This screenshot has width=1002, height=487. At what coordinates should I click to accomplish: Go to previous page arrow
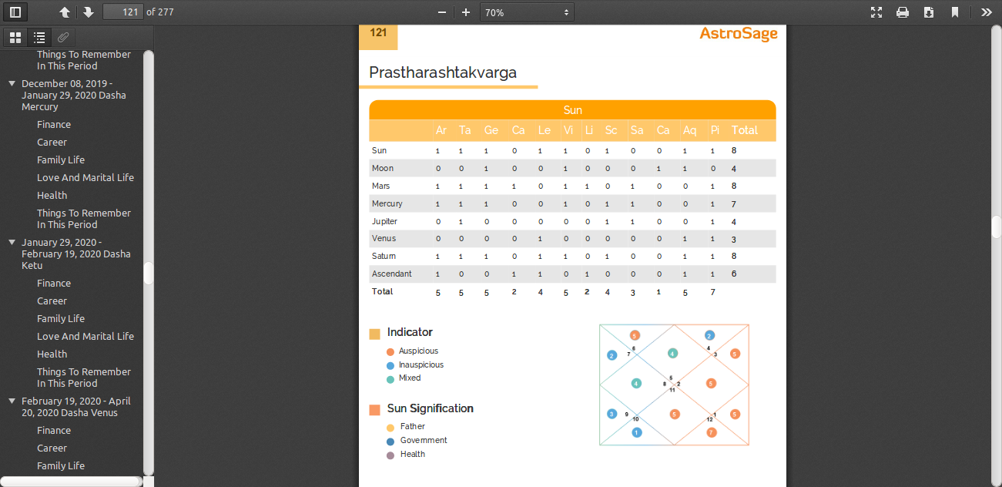tap(65, 12)
